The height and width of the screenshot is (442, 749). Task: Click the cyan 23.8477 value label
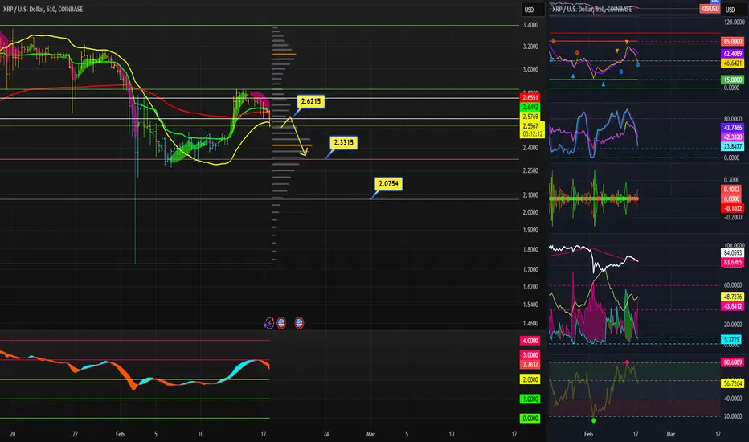click(732, 147)
